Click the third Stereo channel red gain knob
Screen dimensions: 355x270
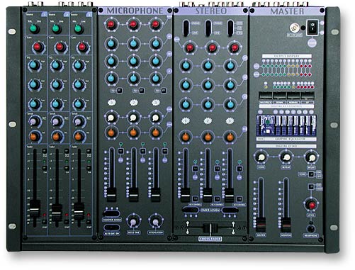(x=234, y=47)
